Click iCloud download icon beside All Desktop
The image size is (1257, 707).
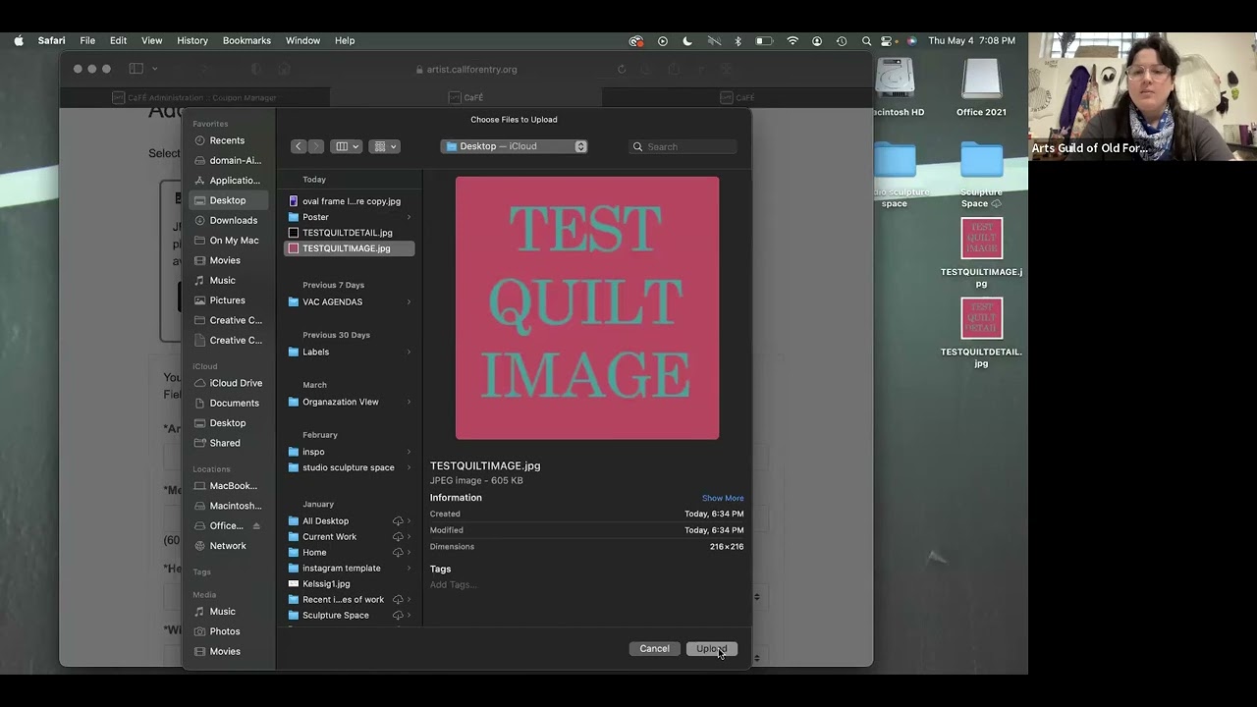[398, 521]
